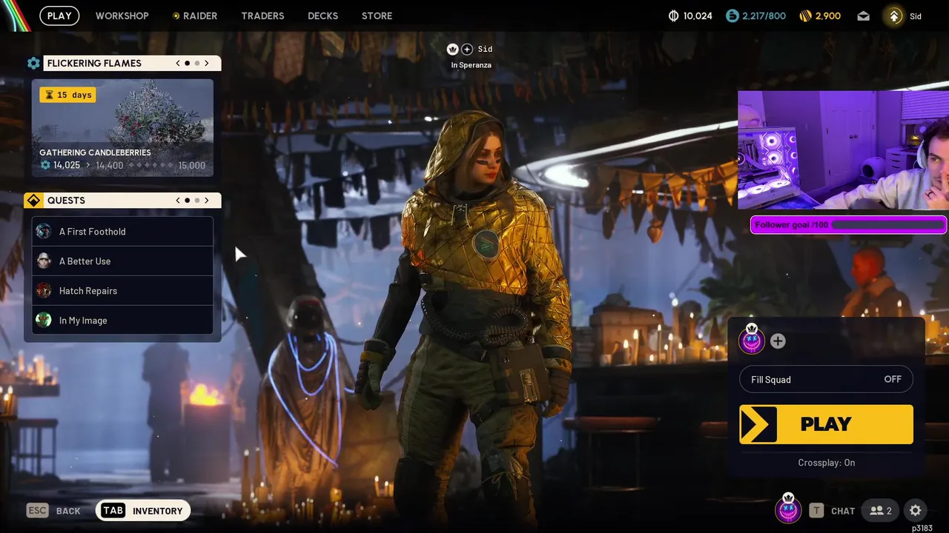
Task: Open the STORE tab
Action: coord(377,16)
